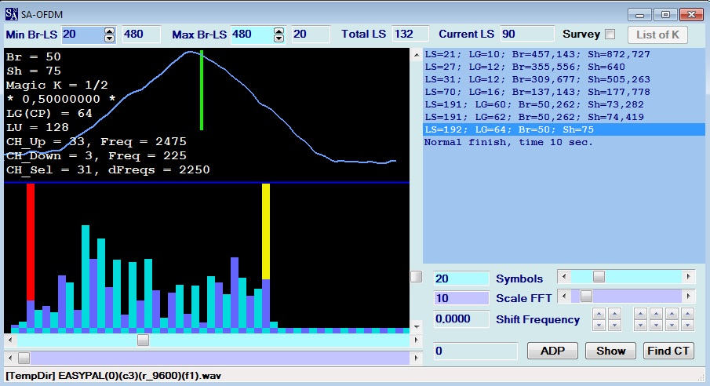Viewport: 710px width, 386px height.
Task: Click the Scale FFT slider right arrow
Action: pos(689,297)
